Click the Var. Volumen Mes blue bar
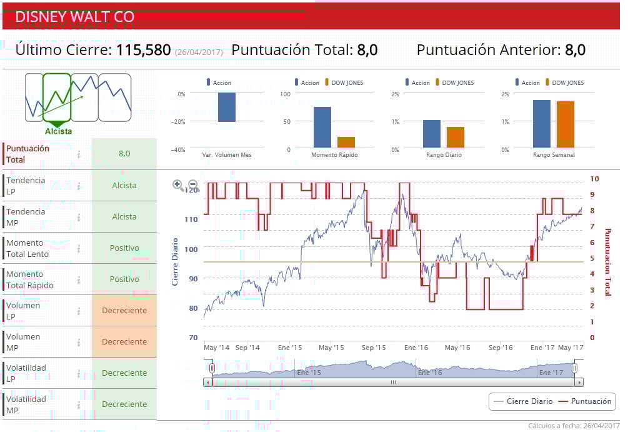This screenshot has height=432, width=628. [x=227, y=107]
